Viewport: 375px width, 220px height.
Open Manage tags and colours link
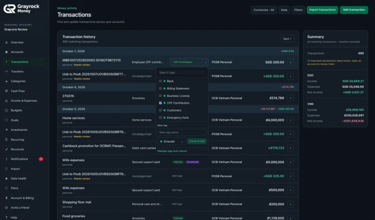coord(172,151)
